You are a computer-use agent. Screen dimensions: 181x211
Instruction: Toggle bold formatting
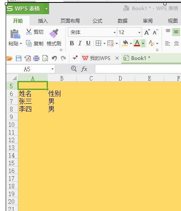[x=72, y=43]
